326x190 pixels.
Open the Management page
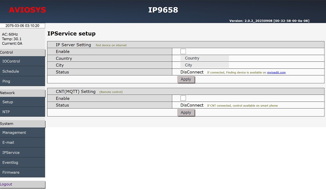pyautogui.click(x=22, y=132)
